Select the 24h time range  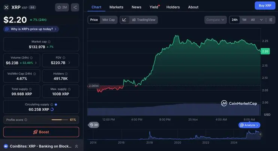234,20
